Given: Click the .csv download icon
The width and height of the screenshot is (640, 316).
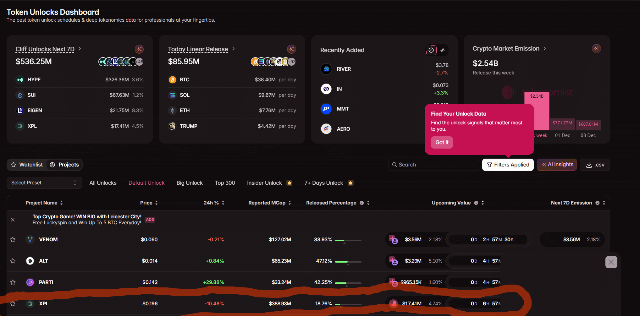Looking at the screenshot, I should click(588, 164).
